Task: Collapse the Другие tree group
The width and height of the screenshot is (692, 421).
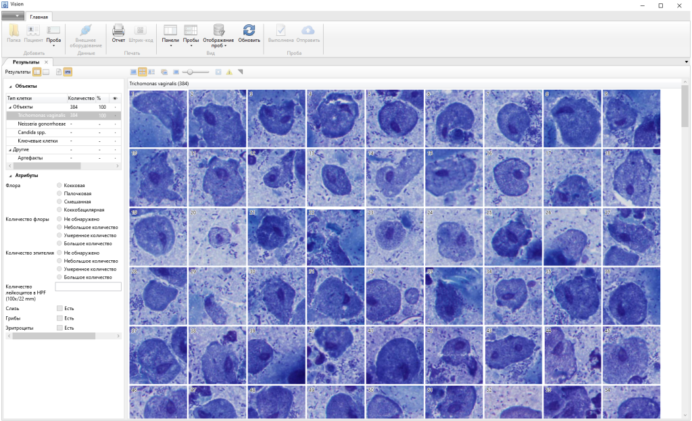Action: click(x=9, y=149)
